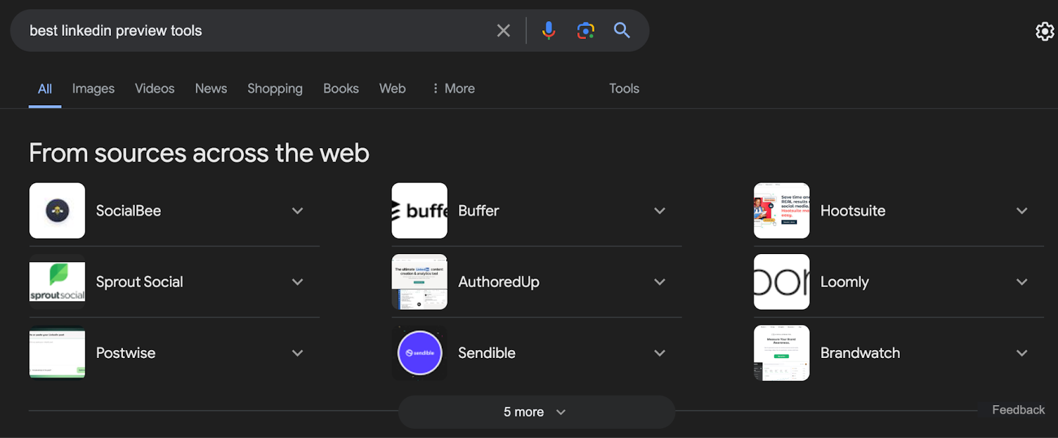Expand the Loomly entry chevron
1058x438 pixels.
tap(1022, 282)
